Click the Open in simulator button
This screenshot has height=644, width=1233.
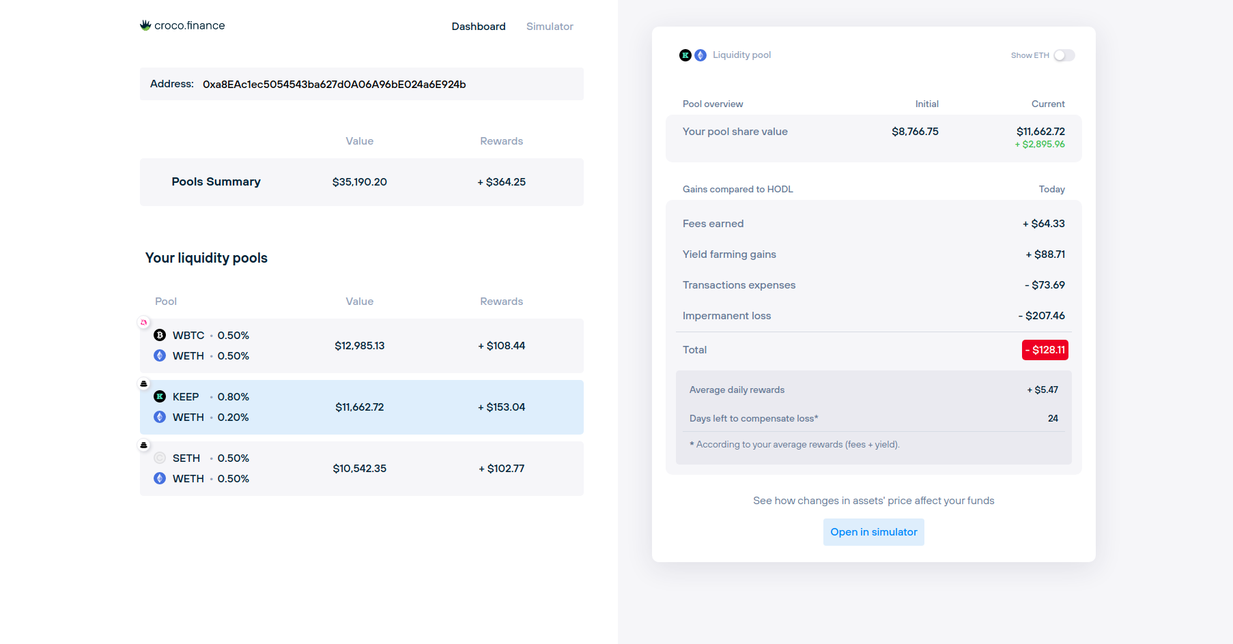[874, 532]
